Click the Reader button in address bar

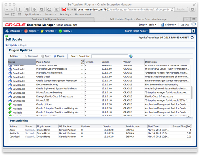coord(181,9)
